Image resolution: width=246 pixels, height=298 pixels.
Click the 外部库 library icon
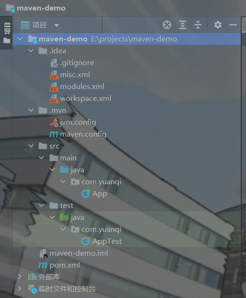[x=32, y=277]
